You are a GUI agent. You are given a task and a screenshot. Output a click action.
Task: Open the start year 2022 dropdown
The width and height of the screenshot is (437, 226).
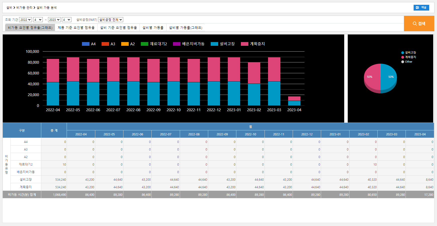[25, 20]
